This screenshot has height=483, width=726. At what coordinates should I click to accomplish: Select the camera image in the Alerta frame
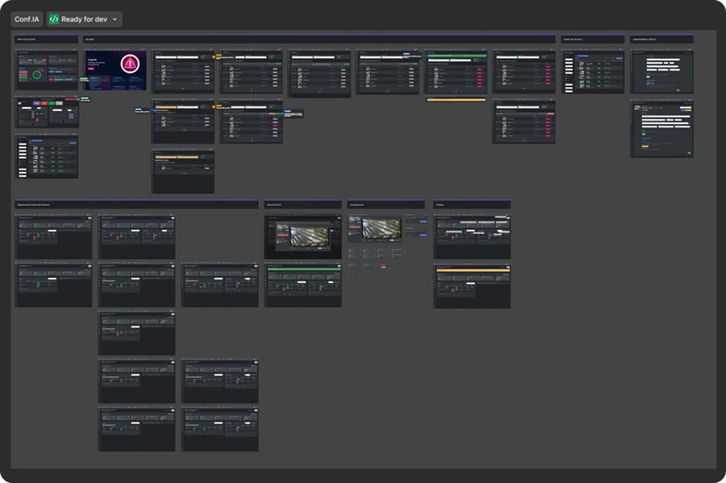(309, 236)
